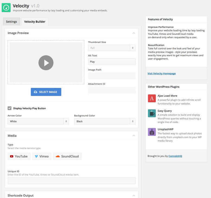211x198 pixels.
Task: Click the Beautification heading
Action: 156,45
